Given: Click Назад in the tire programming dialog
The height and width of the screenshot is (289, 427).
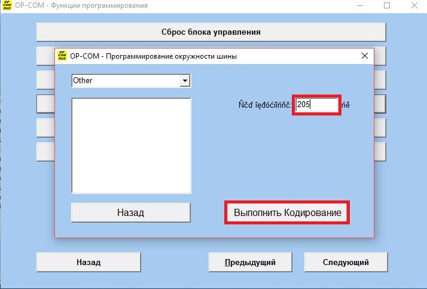Looking at the screenshot, I should point(131,212).
